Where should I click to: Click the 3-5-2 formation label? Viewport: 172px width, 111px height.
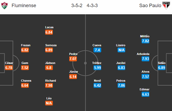point(77,6)
